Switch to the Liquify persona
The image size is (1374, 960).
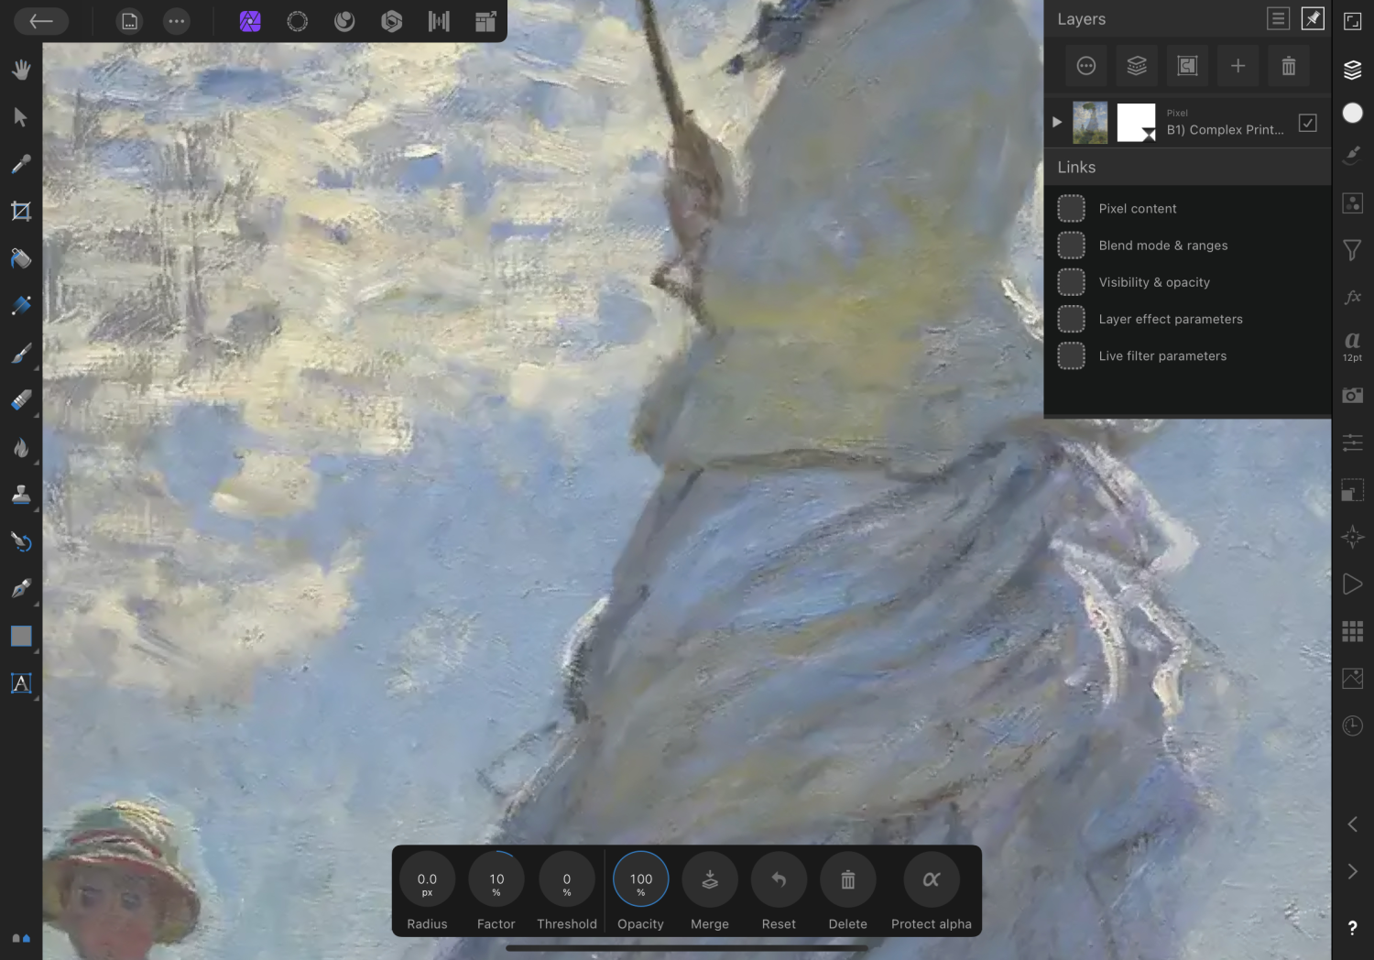[x=343, y=20]
